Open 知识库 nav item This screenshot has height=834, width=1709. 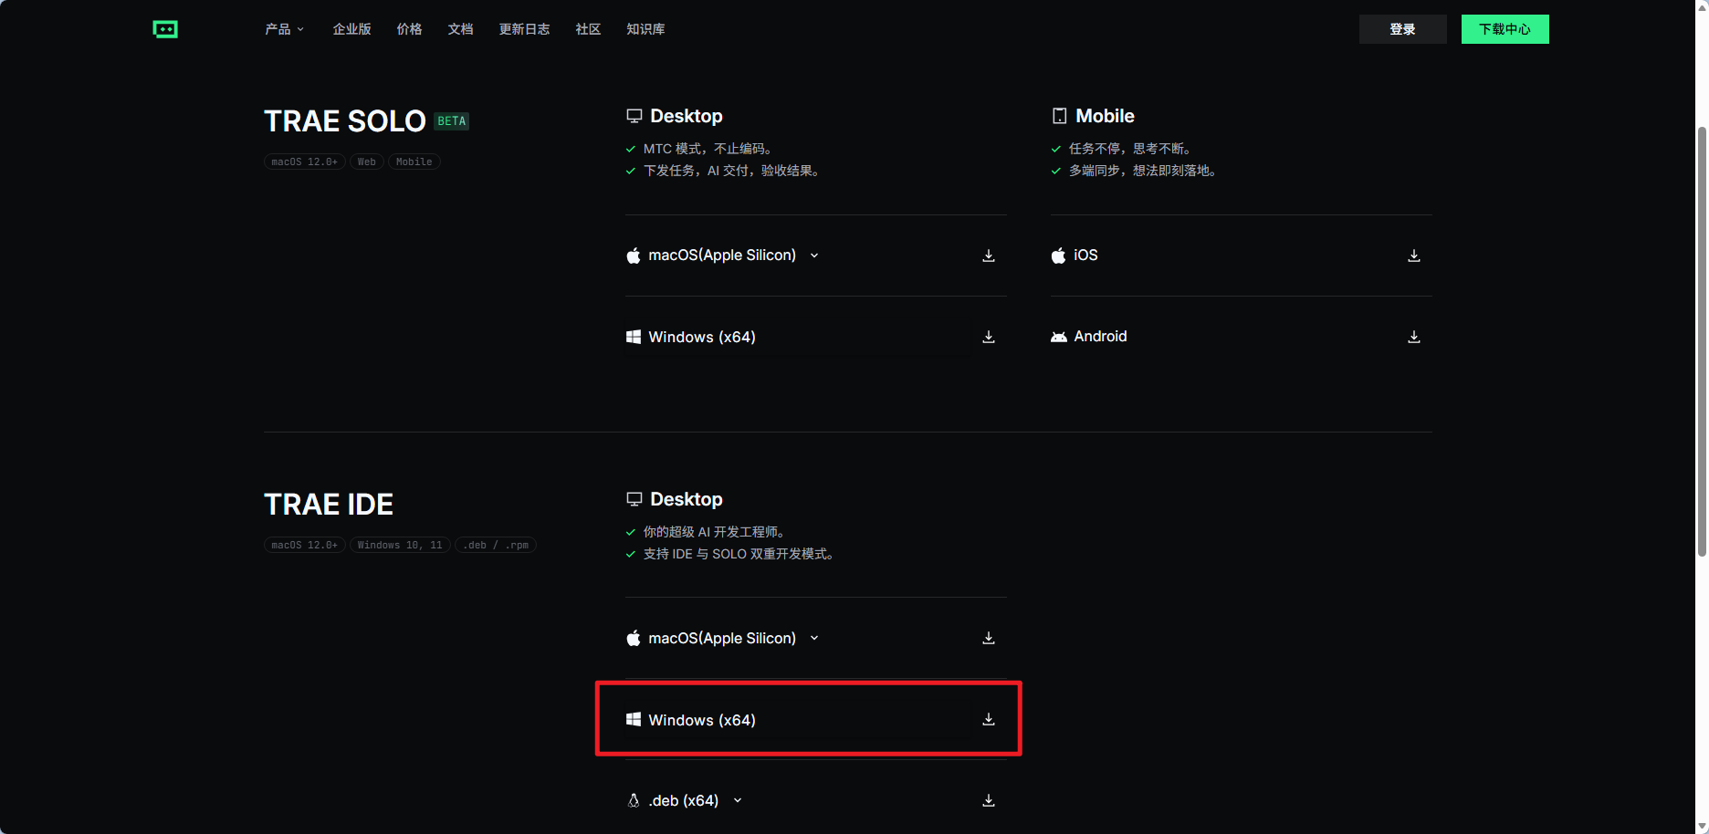pos(645,29)
